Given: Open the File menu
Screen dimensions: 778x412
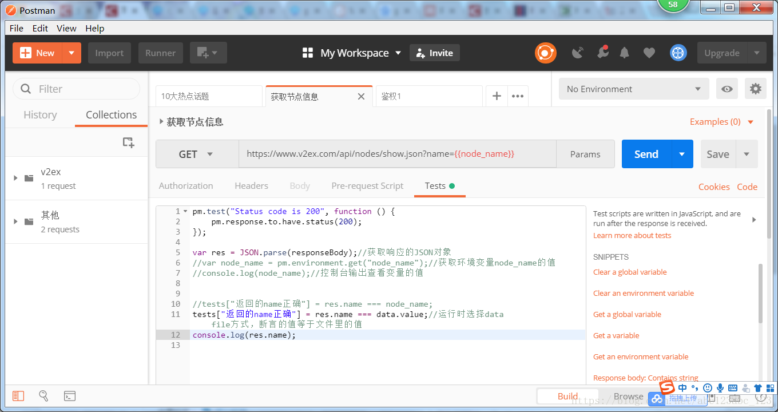Looking at the screenshot, I should (x=17, y=28).
